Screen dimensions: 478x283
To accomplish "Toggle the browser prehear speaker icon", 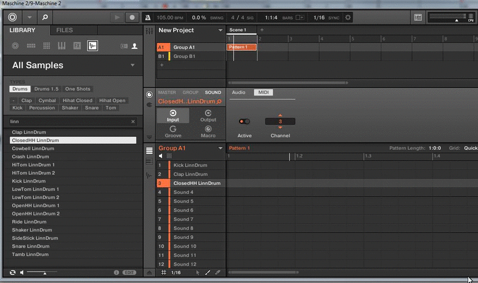I will [x=22, y=273].
